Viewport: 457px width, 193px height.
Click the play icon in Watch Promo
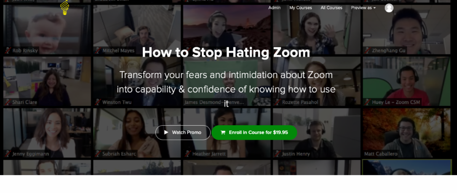(x=166, y=132)
